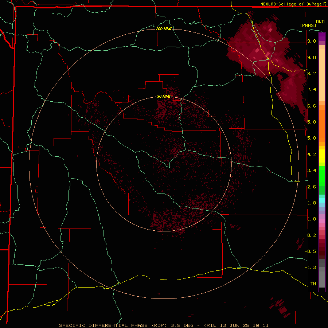
Task: Click the 6.6 scale value
Action: tap(312, 106)
